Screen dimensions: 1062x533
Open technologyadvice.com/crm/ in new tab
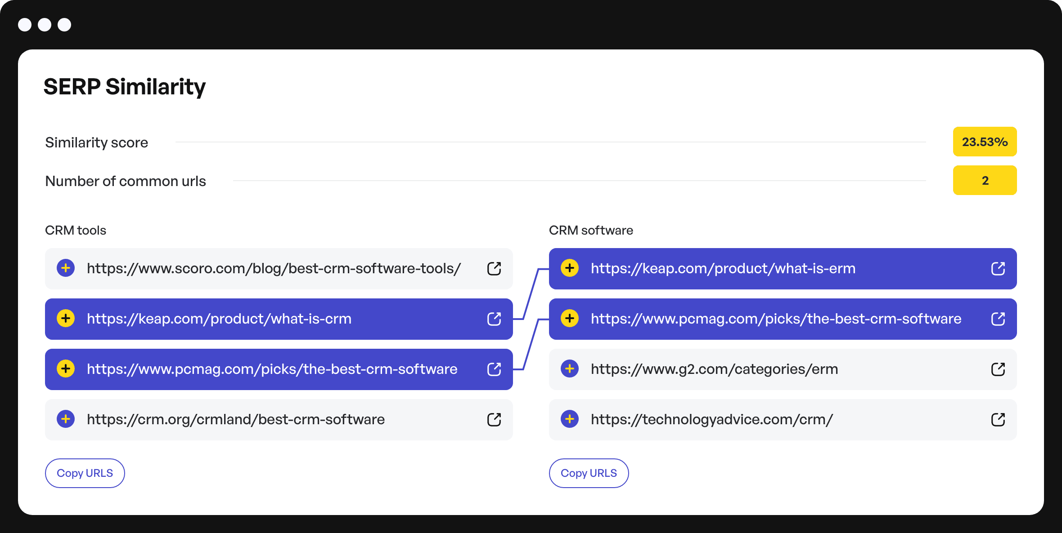[x=998, y=419]
